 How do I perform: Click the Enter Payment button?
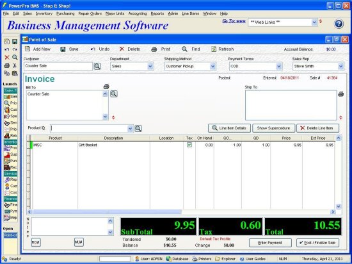[270, 243]
